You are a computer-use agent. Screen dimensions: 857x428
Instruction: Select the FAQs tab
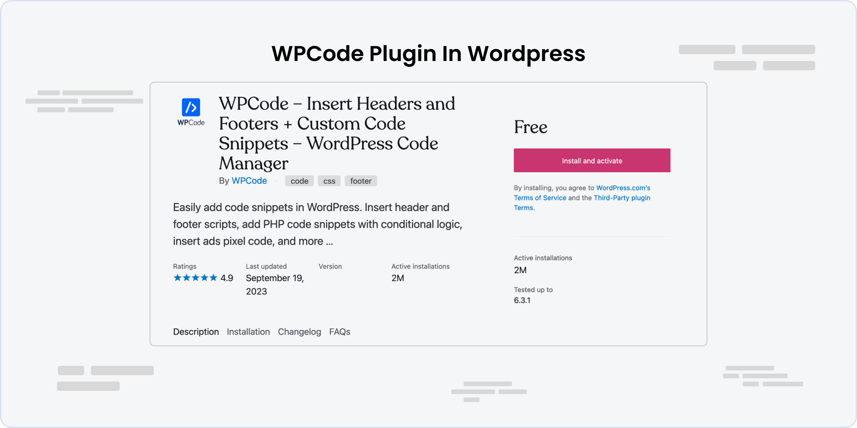click(x=339, y=331)
